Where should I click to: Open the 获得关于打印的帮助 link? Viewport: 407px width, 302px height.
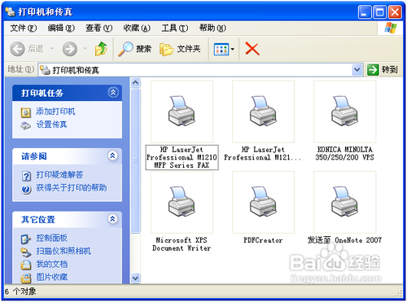[x=72, y=188]
